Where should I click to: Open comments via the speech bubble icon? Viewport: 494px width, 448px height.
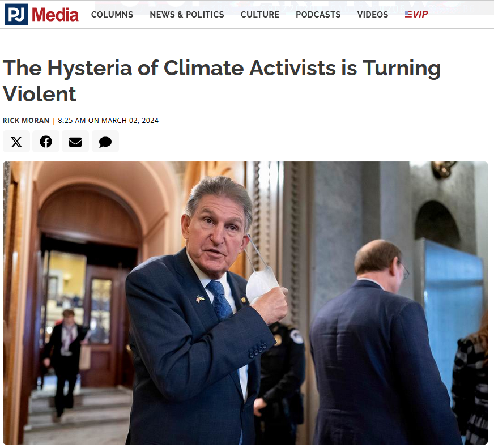pyautogui.click(x=105, y=142)
